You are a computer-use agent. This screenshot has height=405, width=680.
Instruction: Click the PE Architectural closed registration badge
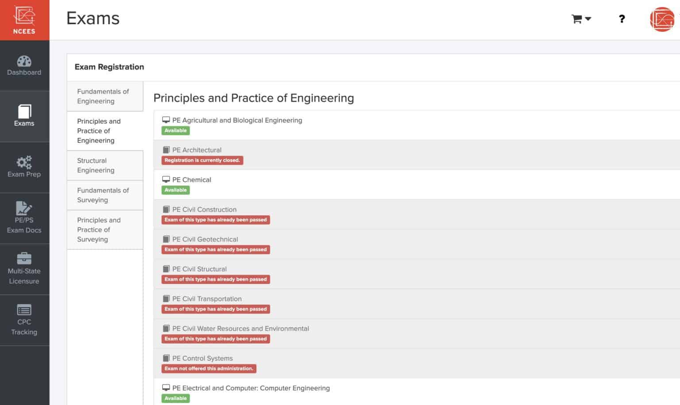tap(202, 160)
